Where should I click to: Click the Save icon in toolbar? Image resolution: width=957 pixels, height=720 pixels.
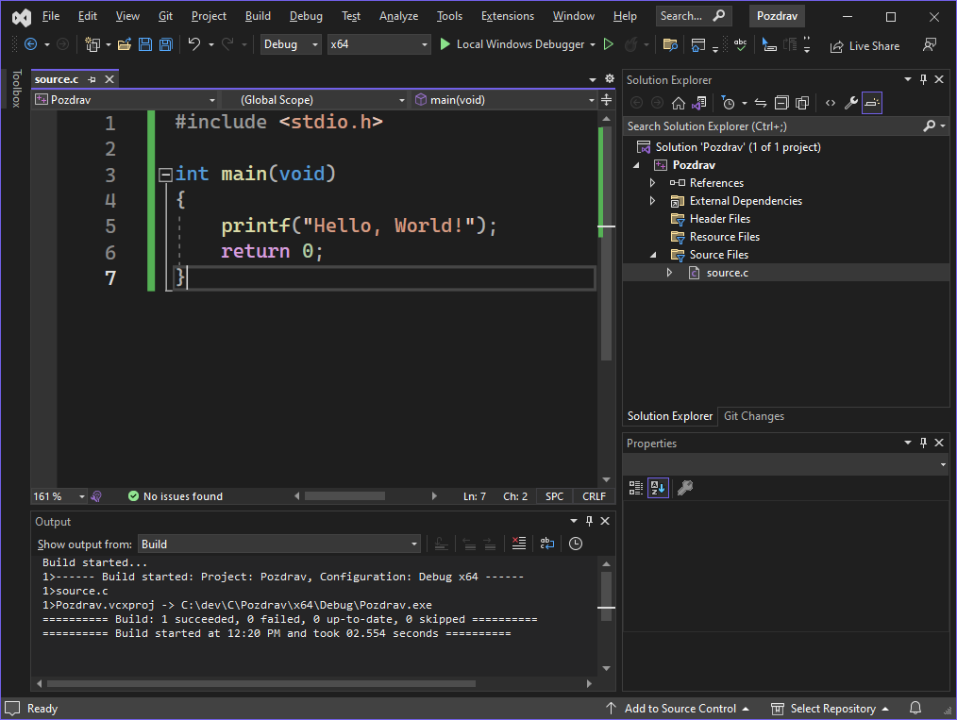tap(145, 44)
